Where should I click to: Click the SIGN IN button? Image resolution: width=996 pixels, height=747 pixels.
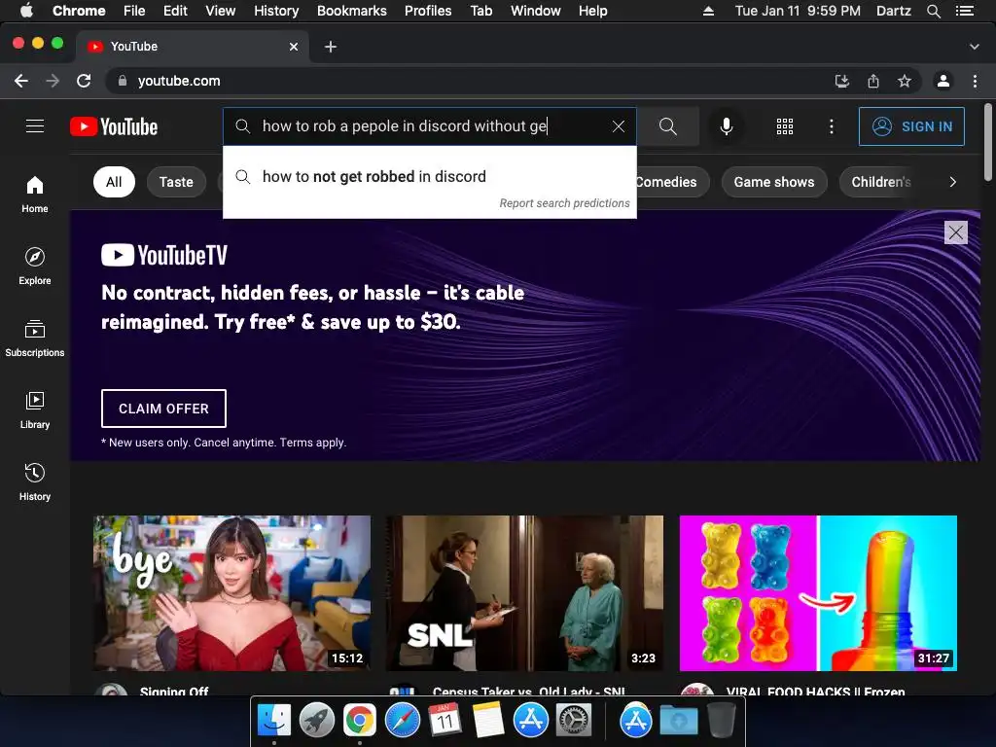coord(911,126)
